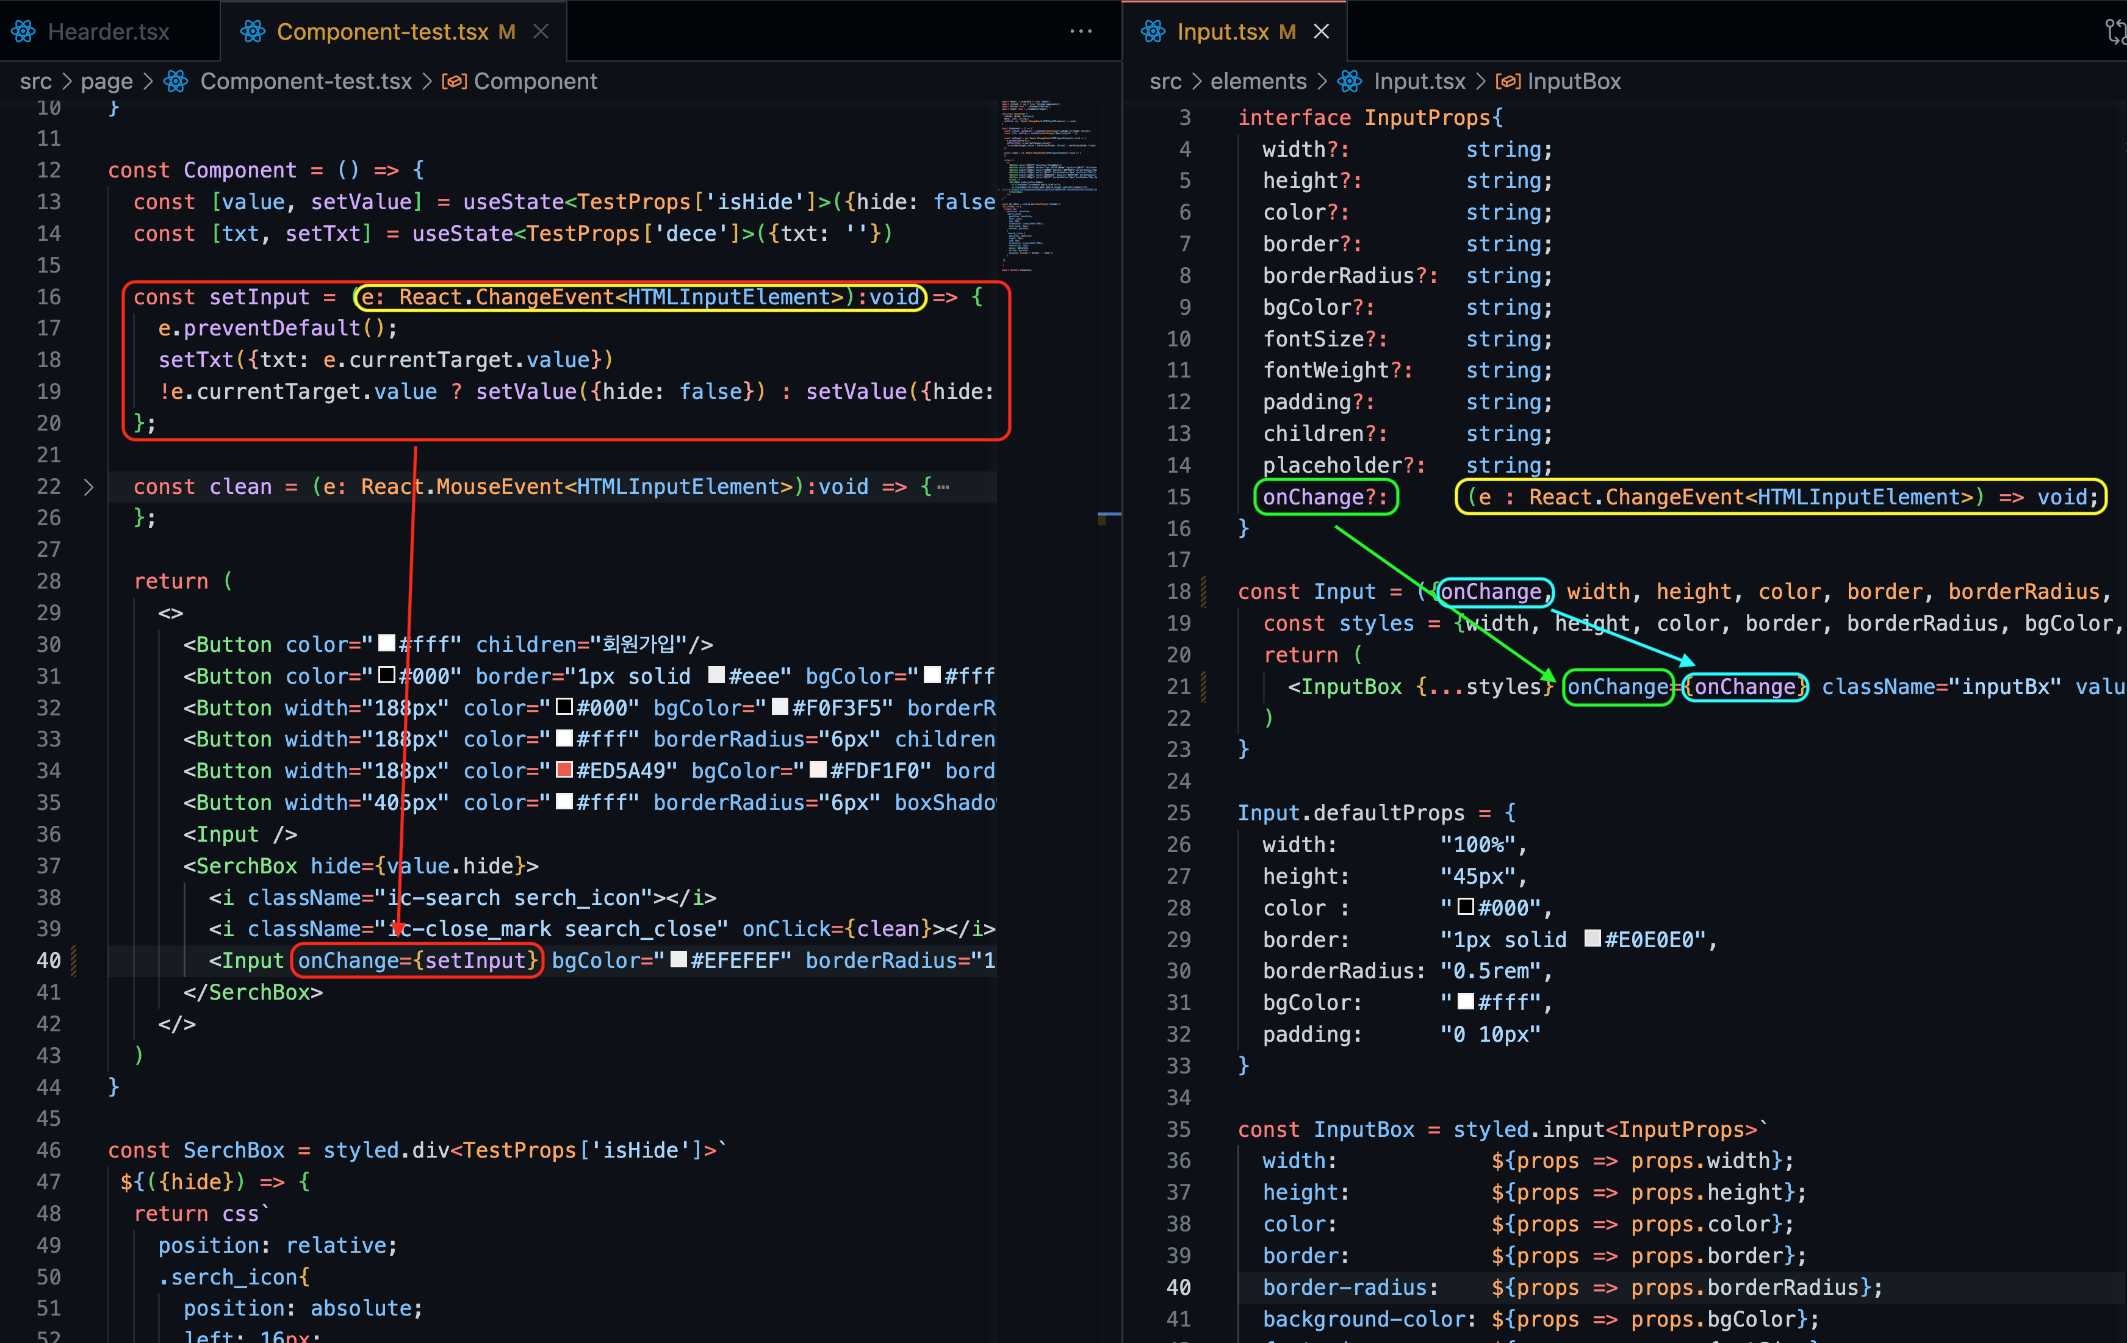The width and height of the screenshot is (2127, 1343).
Task: Click React icon on Component-test.tsx tab
Action: tap(253, 32)
